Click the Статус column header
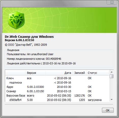119x118 pixels. (98, 73)
